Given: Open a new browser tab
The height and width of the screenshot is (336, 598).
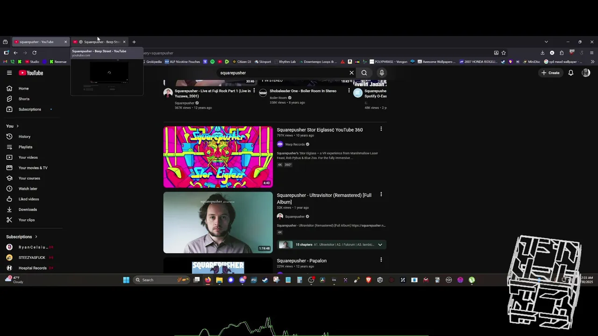Looking at the screenshot, I should pos(134,42).
